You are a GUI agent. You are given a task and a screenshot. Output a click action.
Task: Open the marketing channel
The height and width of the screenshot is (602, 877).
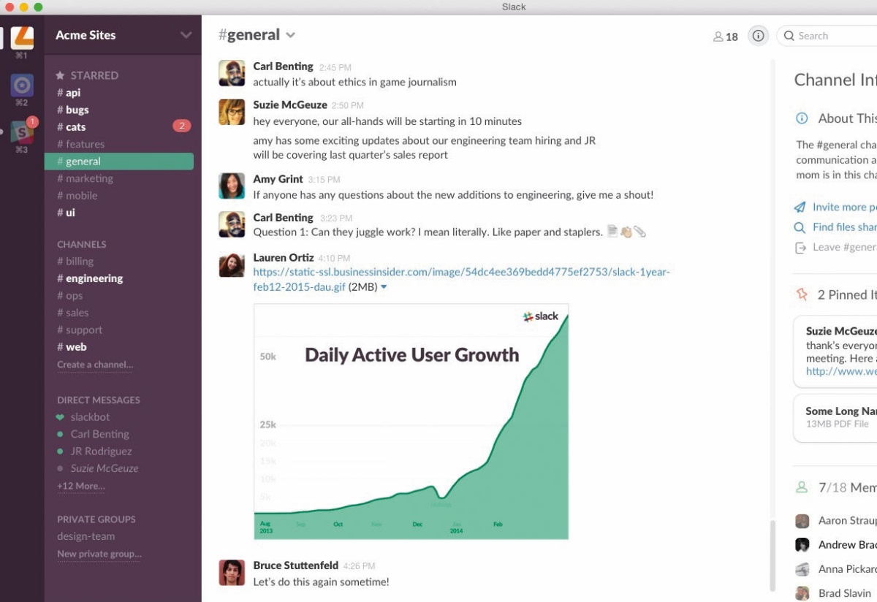[x=85, y=178]
